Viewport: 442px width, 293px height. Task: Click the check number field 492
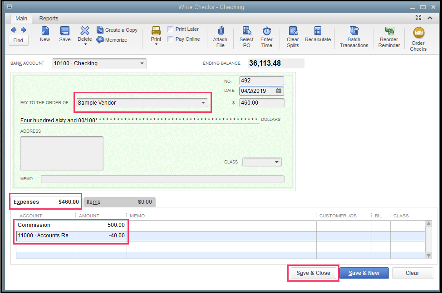[261, 81]
